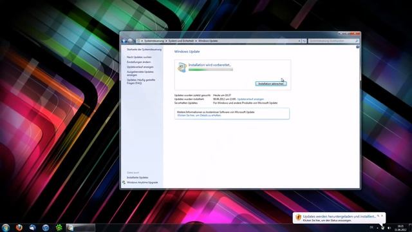This screenshot has height=232, width=412.
Task: Open Startseite der Systemsteuerung
Action: (x=144, y=50)
